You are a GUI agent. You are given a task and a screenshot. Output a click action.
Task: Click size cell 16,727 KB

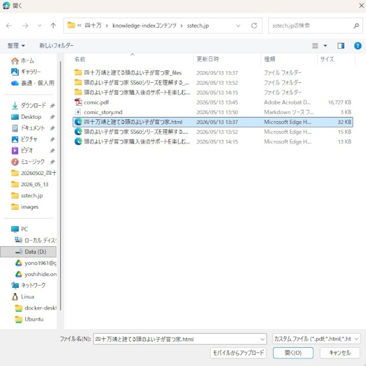coord(340,102)
